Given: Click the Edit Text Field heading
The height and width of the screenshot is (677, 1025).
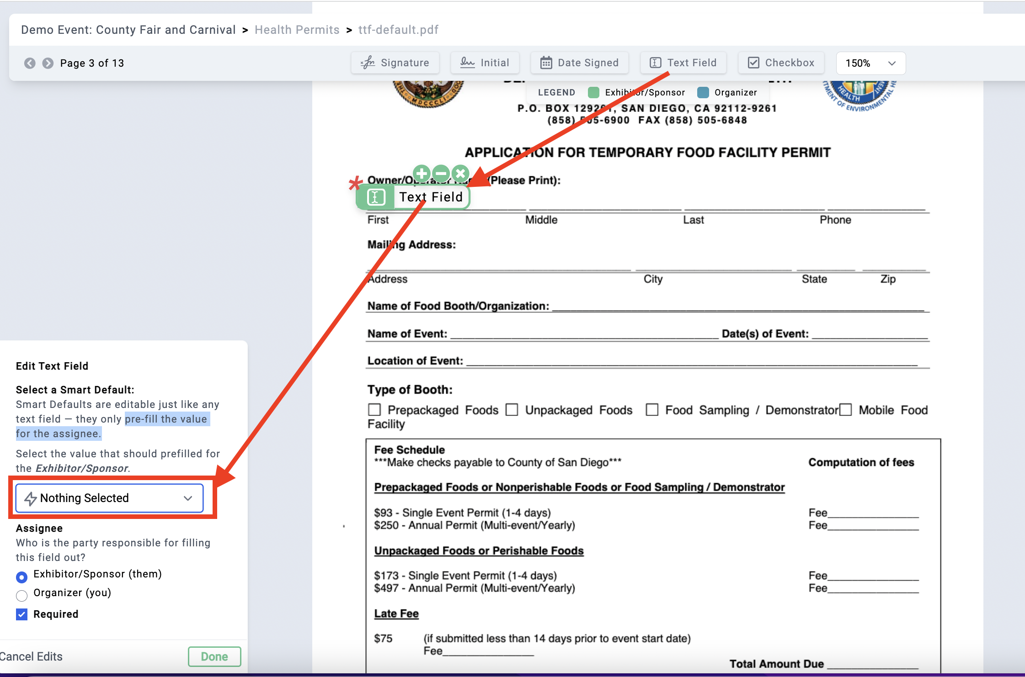Looking at the screenshot, I should click(52, 366).
